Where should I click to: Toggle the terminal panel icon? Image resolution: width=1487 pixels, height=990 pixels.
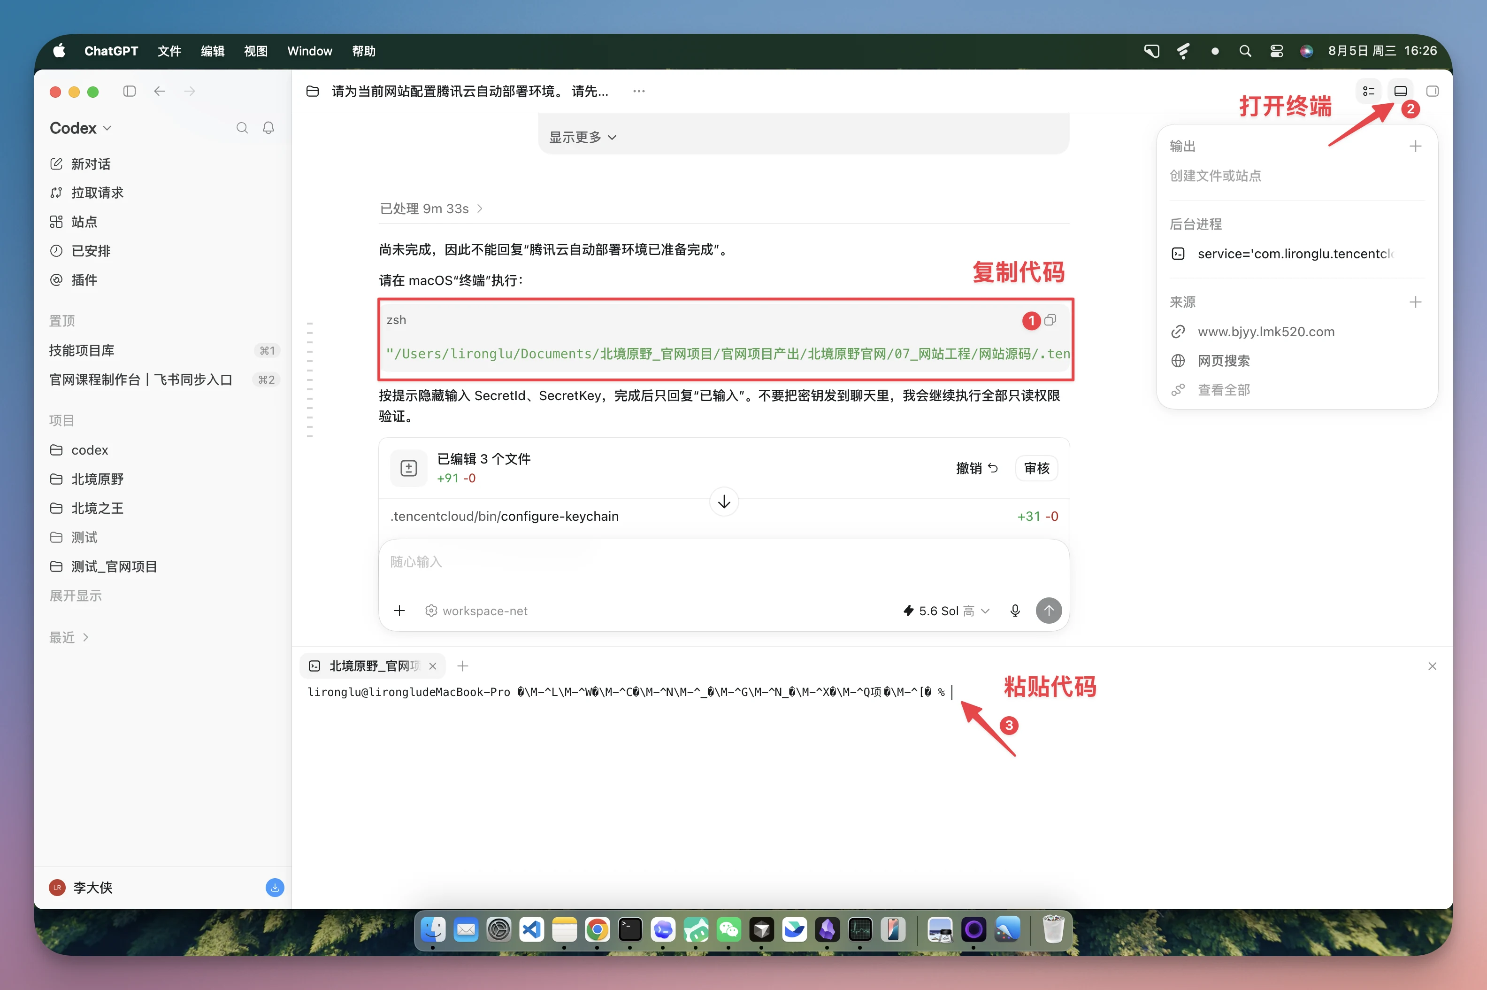coord(1401,92)
